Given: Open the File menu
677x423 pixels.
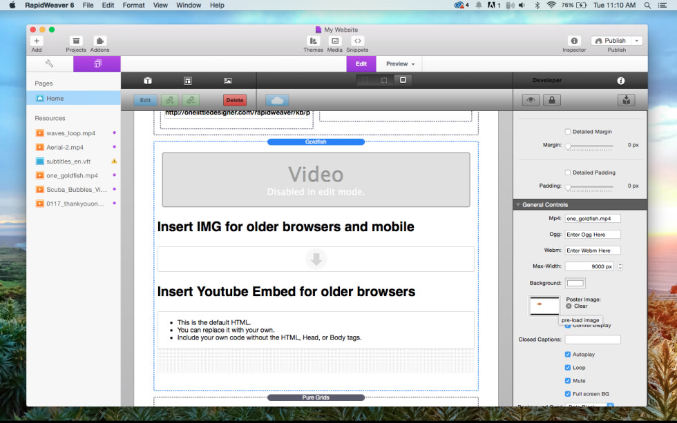Looking at the screenshot, I should click(88, 5).
